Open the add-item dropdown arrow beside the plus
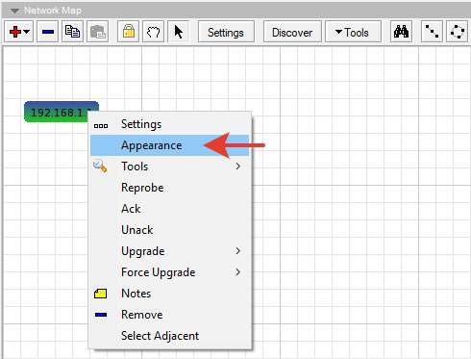This screenshot has width=471, height=359. [27, 32]
